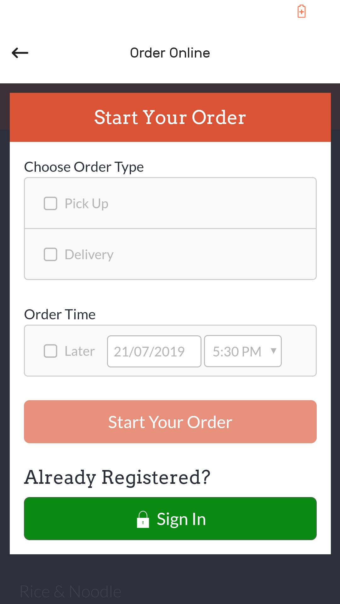Open the Rice & Noodle menu category

71,591
